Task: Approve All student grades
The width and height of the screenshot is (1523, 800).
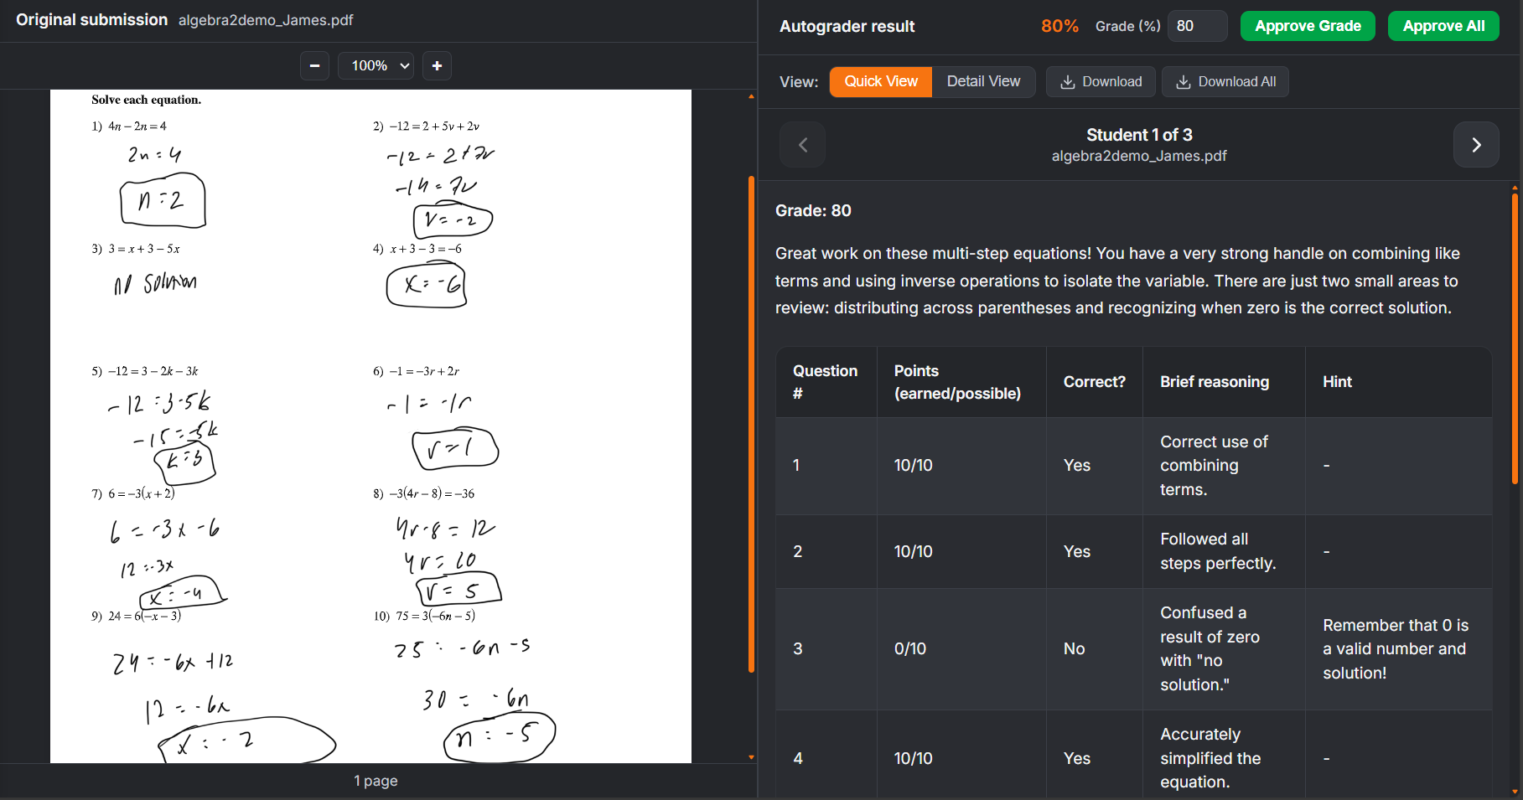Action: click(x=1443, y=26)
